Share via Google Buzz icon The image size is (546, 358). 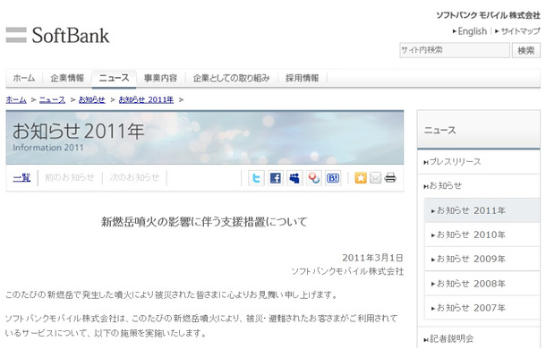click(314, 178)
